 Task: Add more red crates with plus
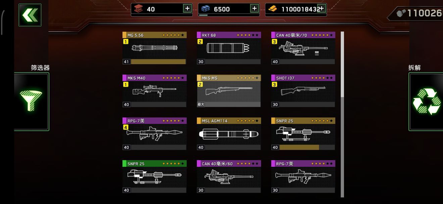(x=188, y=8)
